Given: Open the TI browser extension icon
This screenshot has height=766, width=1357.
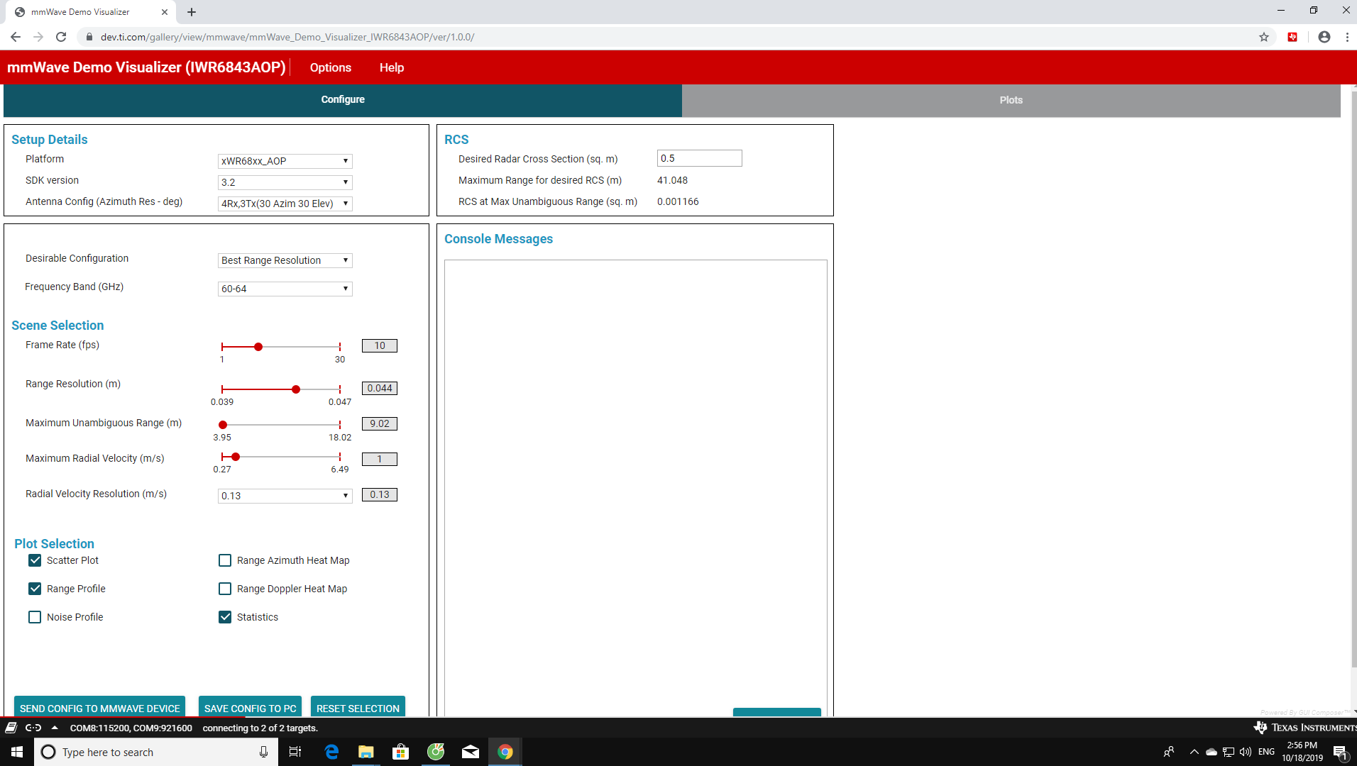Looking at the screenshot, I should click(1292, 37).
